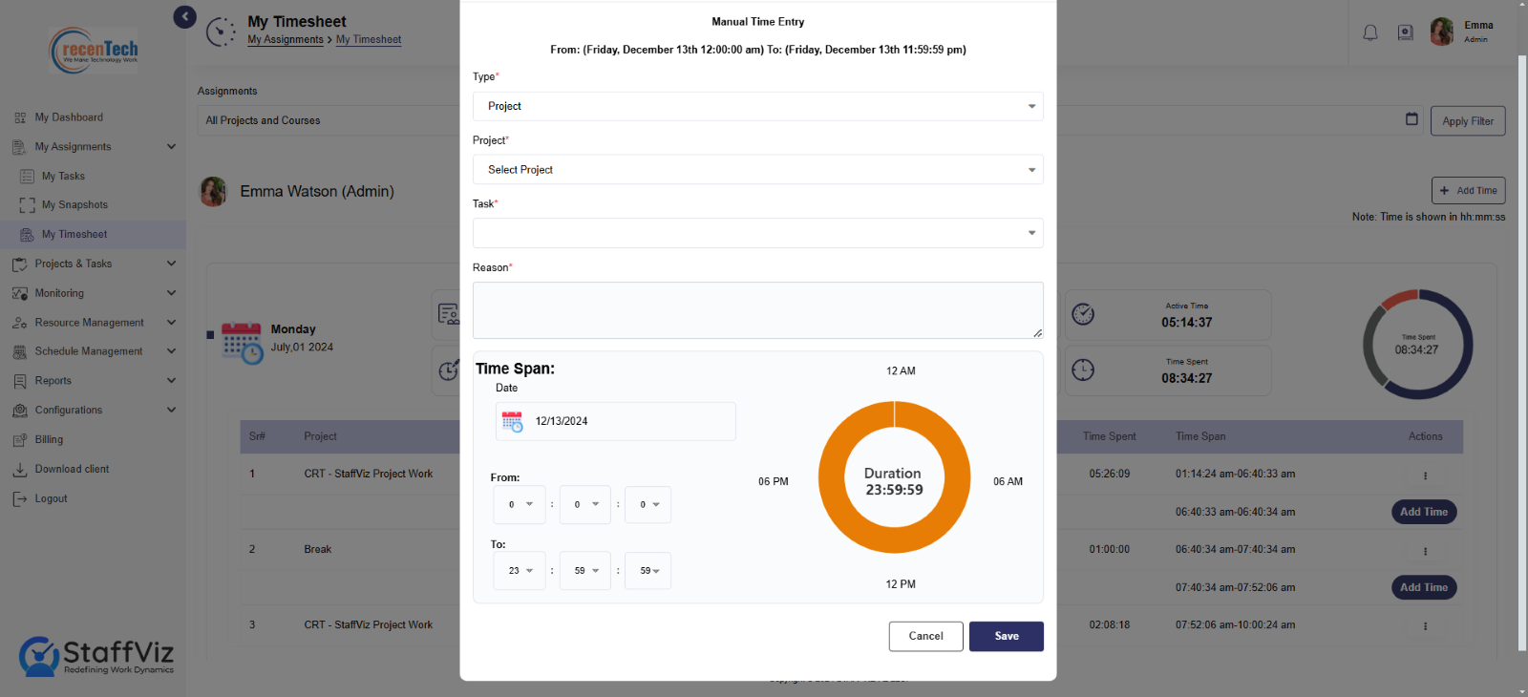The image size is (1528, 697).
Task: Select My Snapshots in the sidebar
Action: pyautogui.click(x=74, y=205)
